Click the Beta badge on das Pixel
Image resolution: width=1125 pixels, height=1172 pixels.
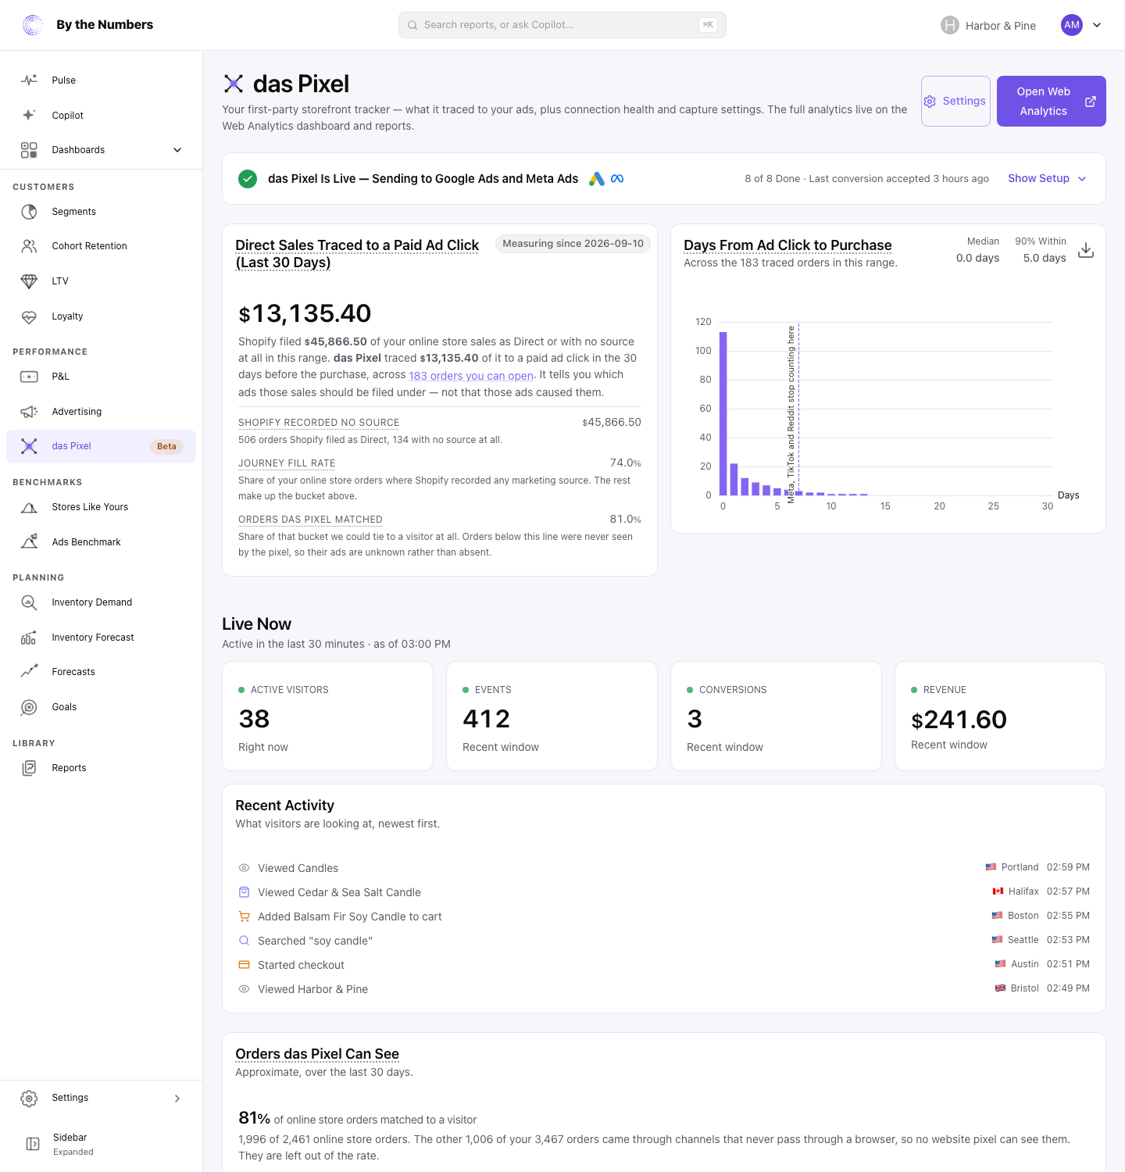(166, 447)
